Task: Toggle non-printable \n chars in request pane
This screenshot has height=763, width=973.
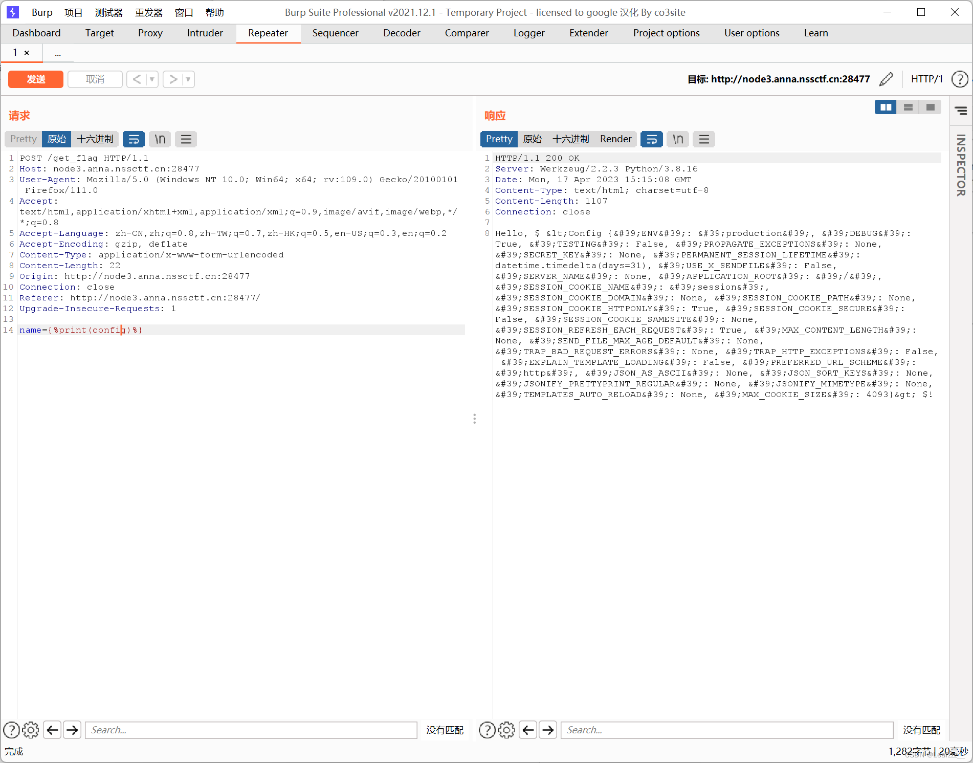Action: (160, 139)
